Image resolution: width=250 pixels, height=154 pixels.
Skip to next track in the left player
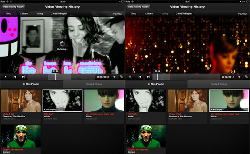(x=23, y=77)
